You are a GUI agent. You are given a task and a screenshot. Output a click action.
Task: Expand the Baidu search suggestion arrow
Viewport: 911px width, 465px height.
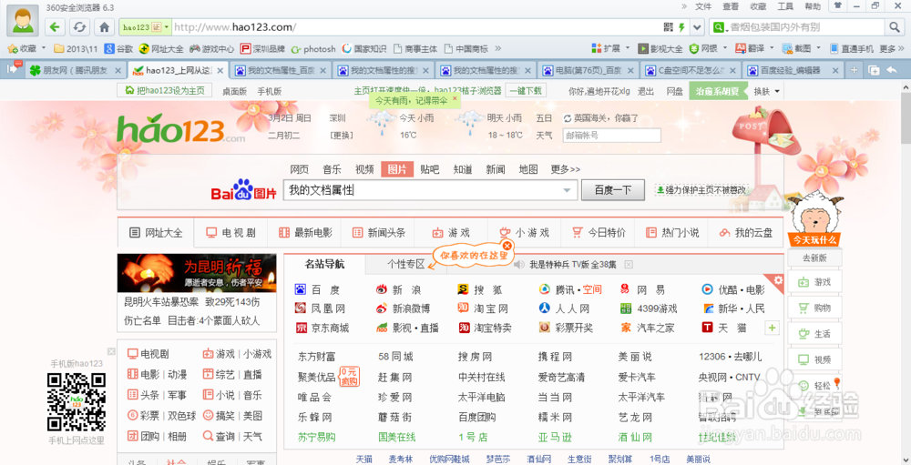coord(567,190)
